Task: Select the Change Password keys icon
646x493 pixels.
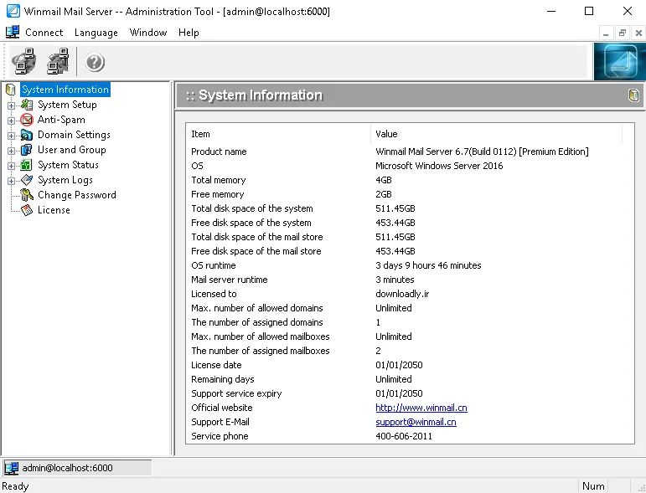Action: [x=27, y=195]
